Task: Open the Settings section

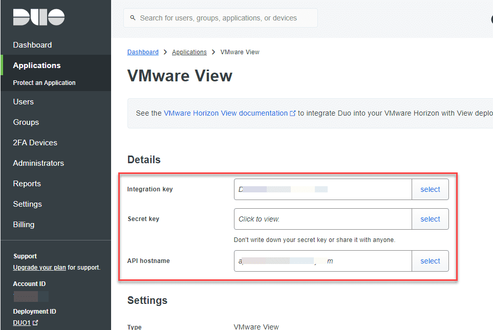Action: coord(27,204)
